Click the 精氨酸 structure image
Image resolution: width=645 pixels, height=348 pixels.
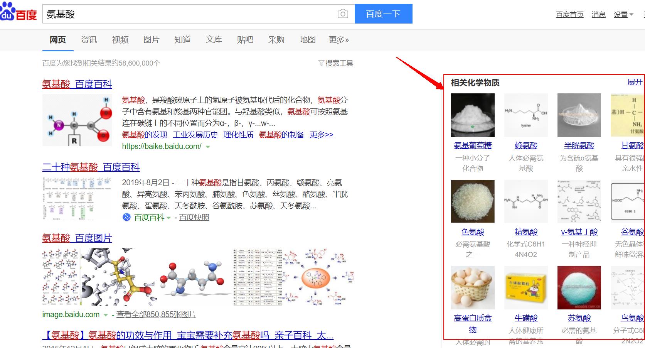(526, 201)
